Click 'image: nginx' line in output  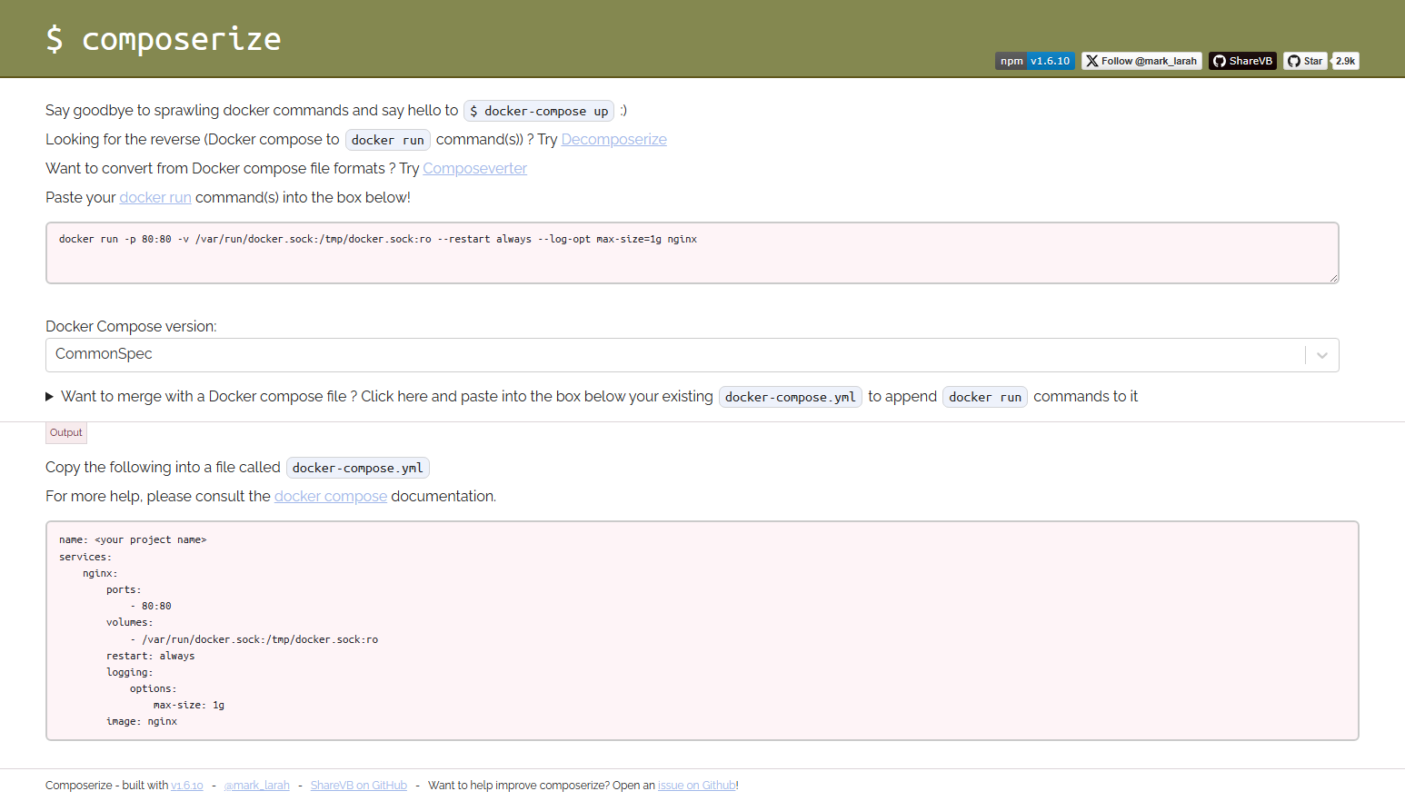(x=142, y=721)
